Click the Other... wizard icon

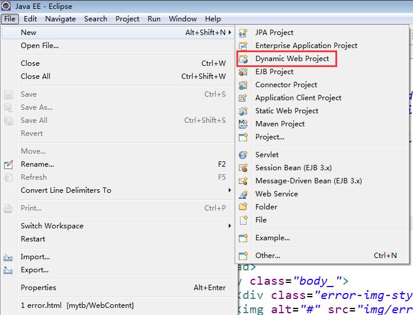point(243,256)
